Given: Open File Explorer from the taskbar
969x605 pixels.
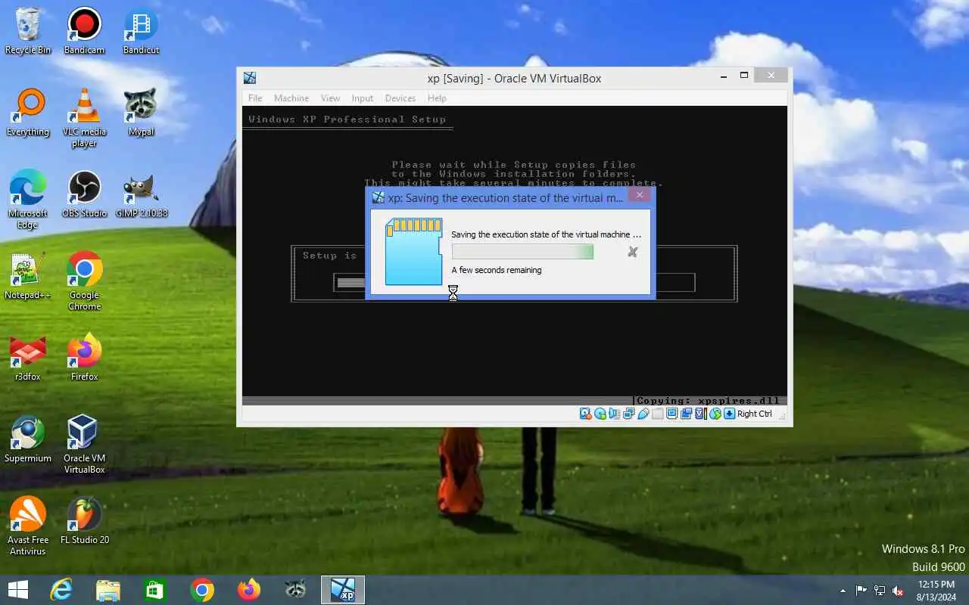Looking at the screenshot, I should coord(108,590).
